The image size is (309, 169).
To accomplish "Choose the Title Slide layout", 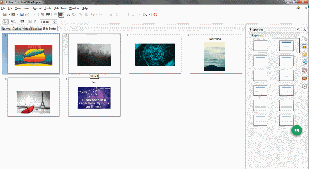I will 286,46.
